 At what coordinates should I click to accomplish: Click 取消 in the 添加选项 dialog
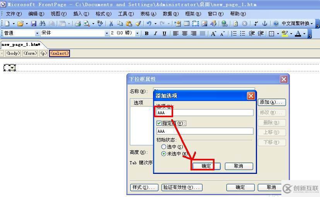[x=239, y=166]
